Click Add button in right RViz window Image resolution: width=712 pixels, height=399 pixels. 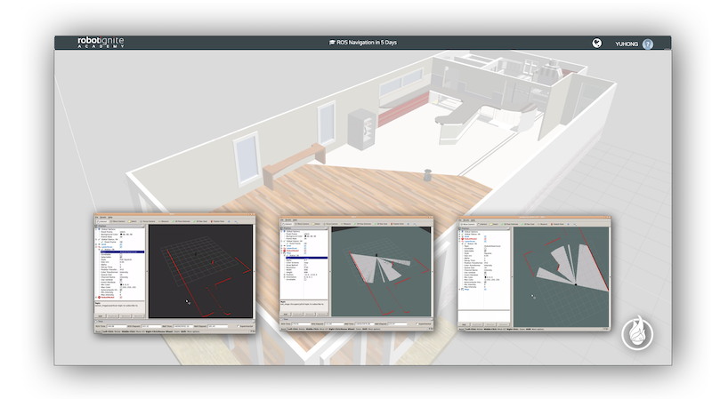[464, 324]
